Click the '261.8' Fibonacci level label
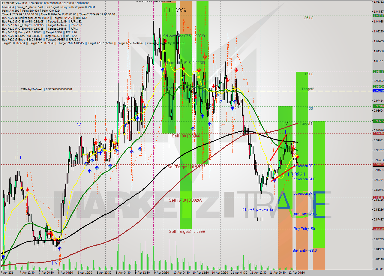This screenshot has height=276, width=384. click(x=309, y=18)
